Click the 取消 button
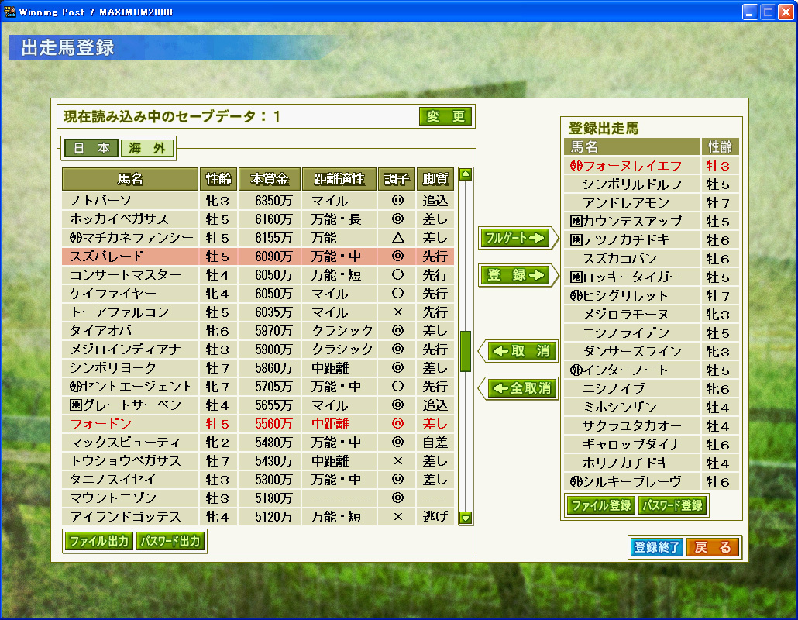 (x=522, y=351)
